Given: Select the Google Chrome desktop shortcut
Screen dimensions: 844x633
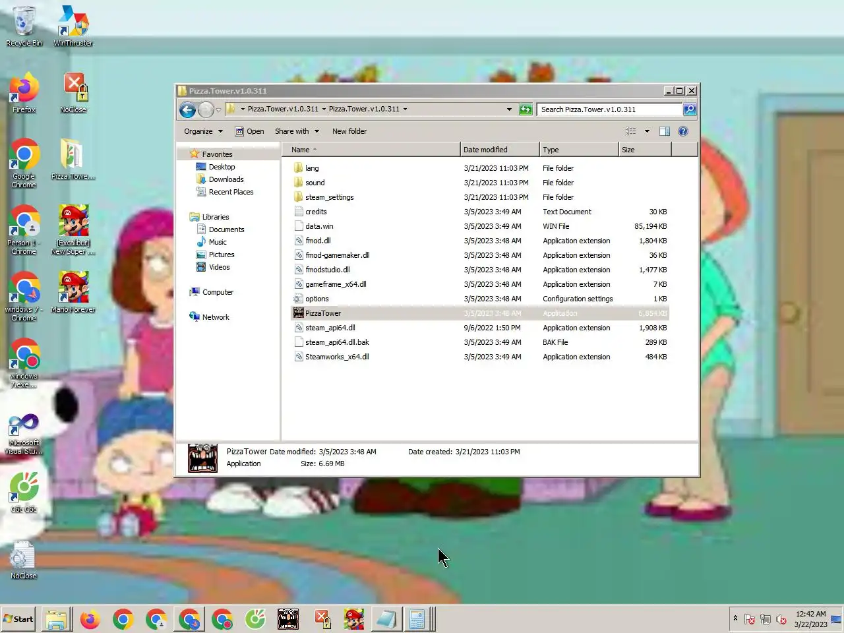Looking at the screenshot, I should tap(24, 164).
